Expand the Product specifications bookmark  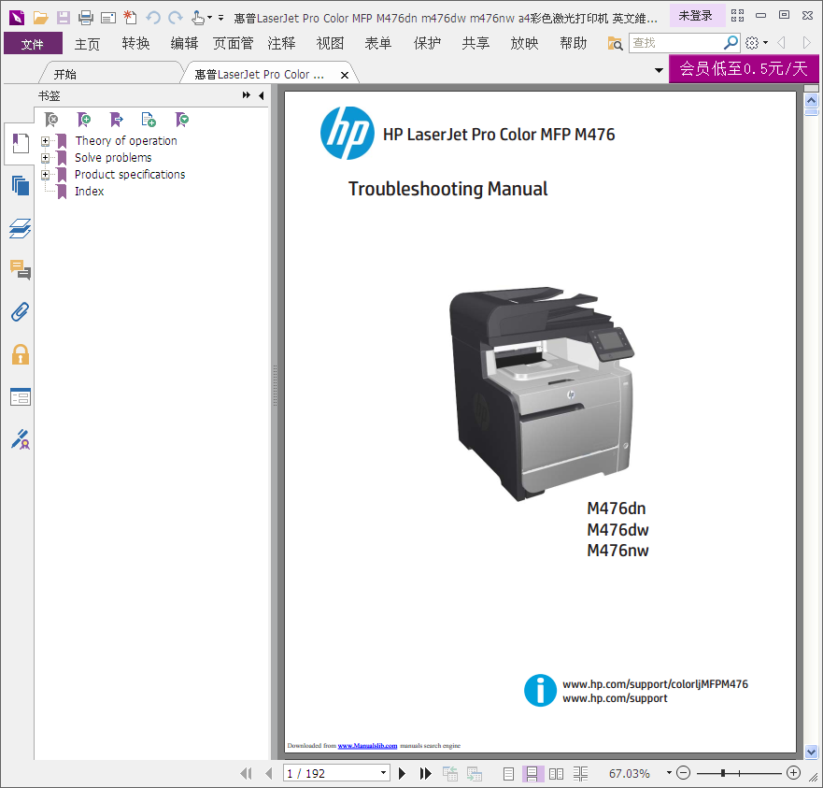[45, 175]
